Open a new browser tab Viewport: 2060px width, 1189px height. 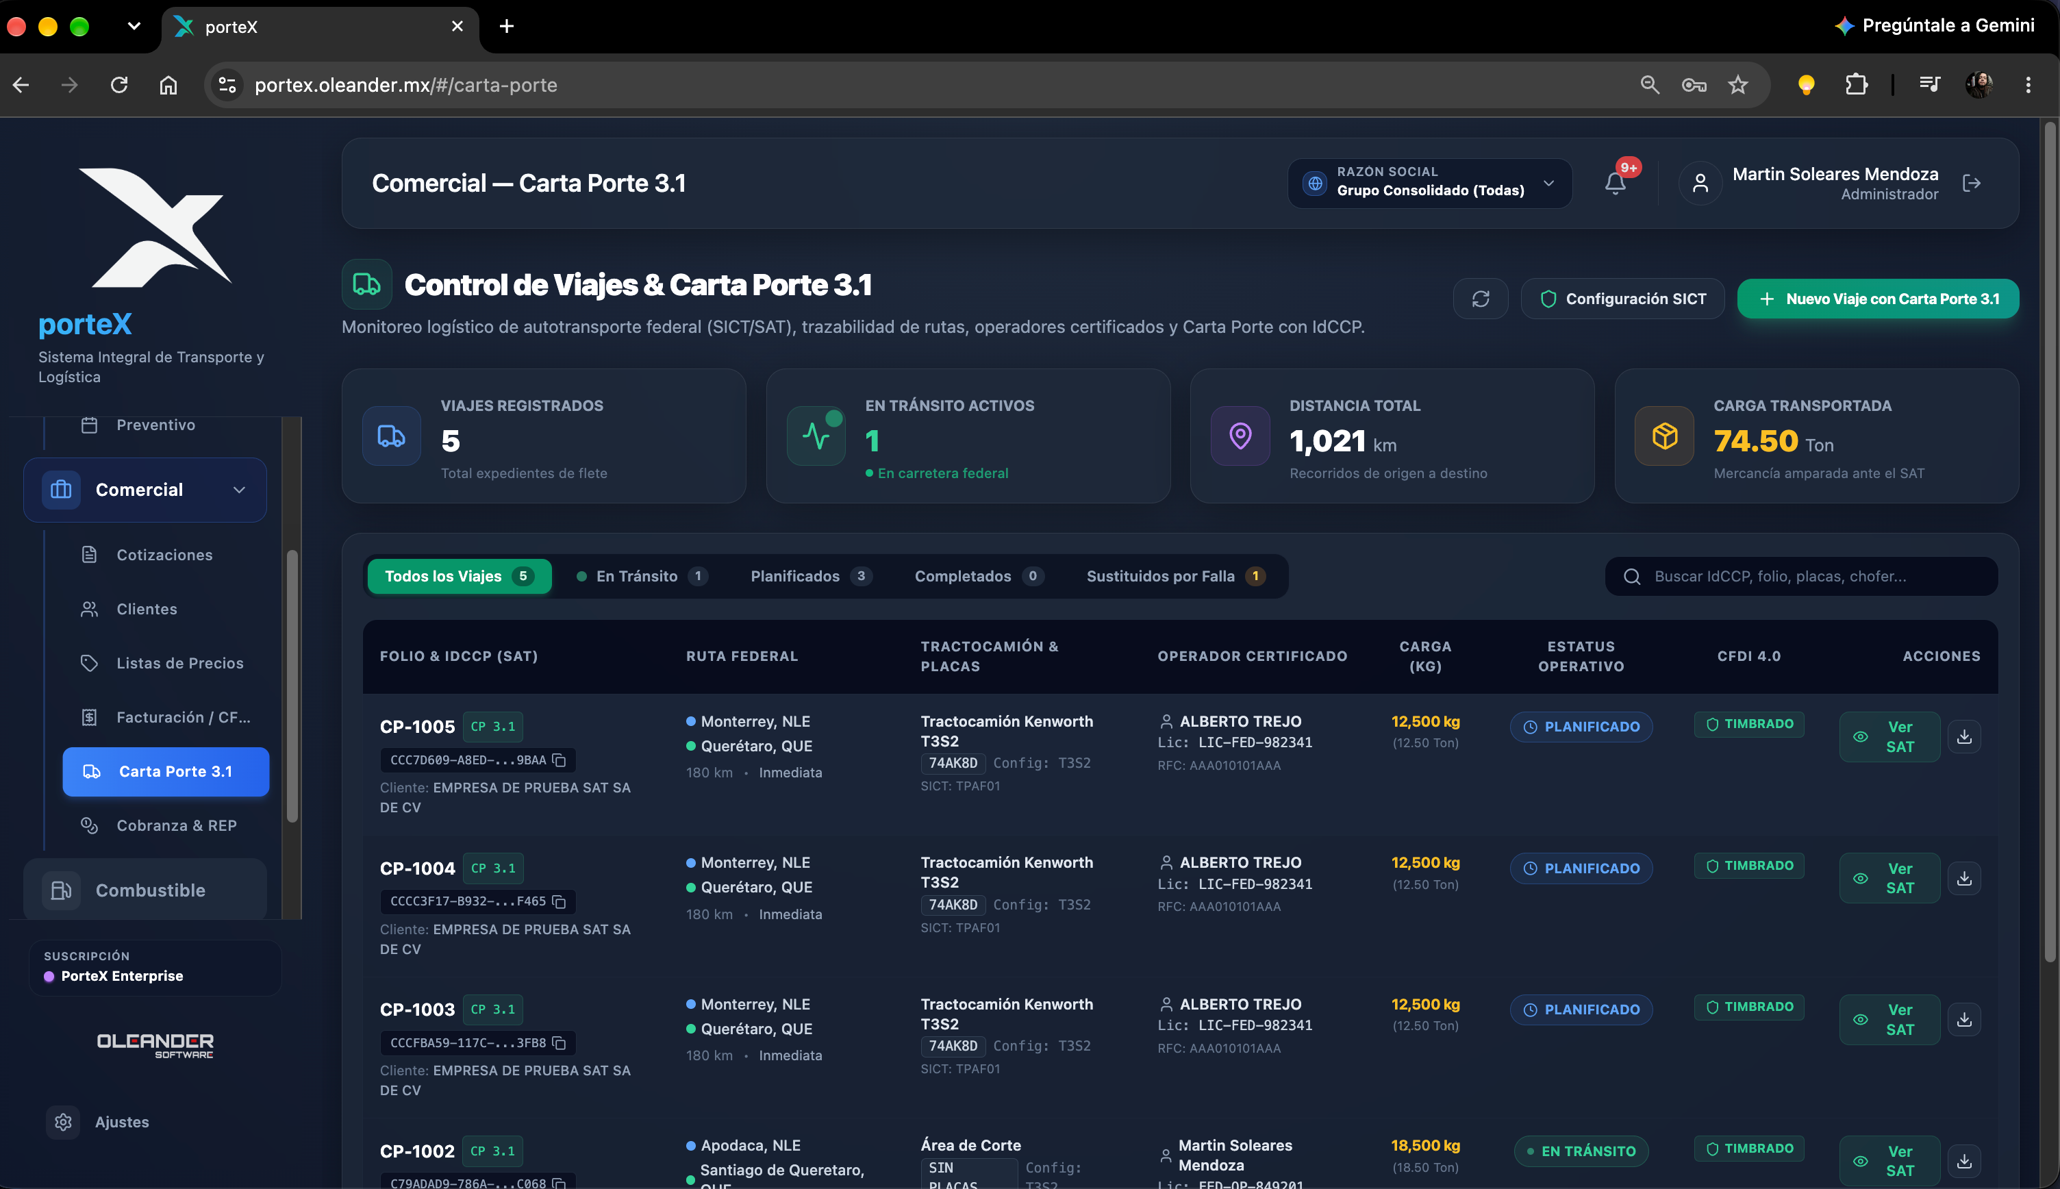point(506,26)
